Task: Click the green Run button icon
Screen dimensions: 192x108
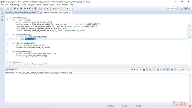Action: point(30,8)
